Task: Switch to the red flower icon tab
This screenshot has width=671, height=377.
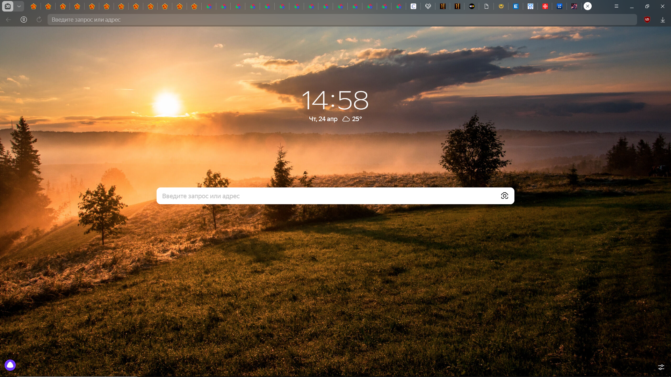Action: pos(545,6)
